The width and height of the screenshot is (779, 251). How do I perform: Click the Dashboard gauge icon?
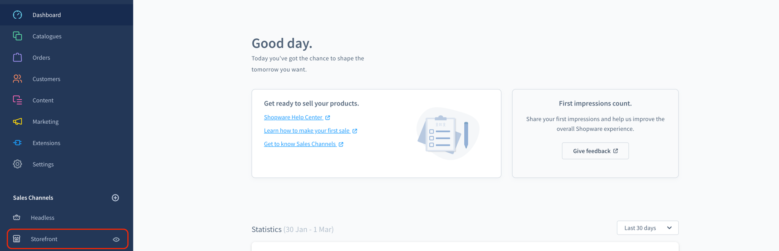pos(17,15)
